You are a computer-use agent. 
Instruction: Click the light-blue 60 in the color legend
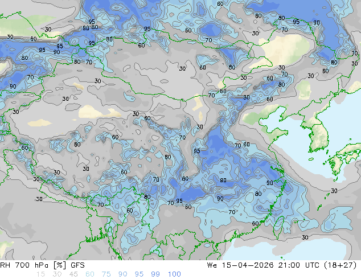90,274
